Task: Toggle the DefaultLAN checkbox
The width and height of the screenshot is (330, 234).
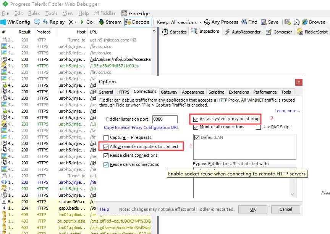Action: point(197,138)
